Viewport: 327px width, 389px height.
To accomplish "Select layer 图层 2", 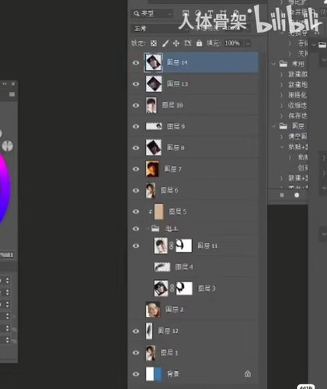I will click(193, 310).
